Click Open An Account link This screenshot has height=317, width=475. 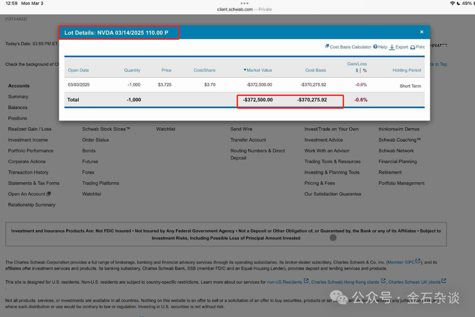coord(26,194)
